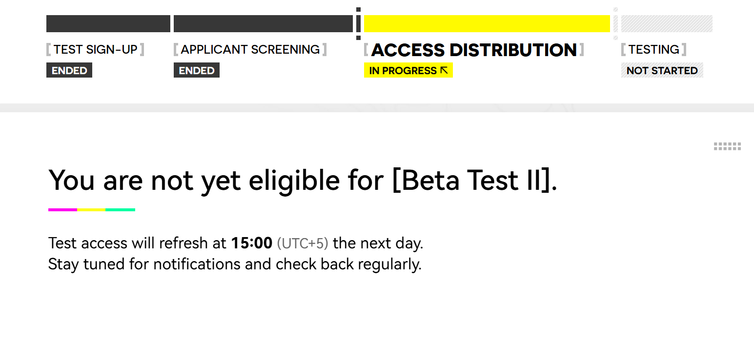Click the green underline segment below the heading
The image size is (754, 364).
click(120, 210)
